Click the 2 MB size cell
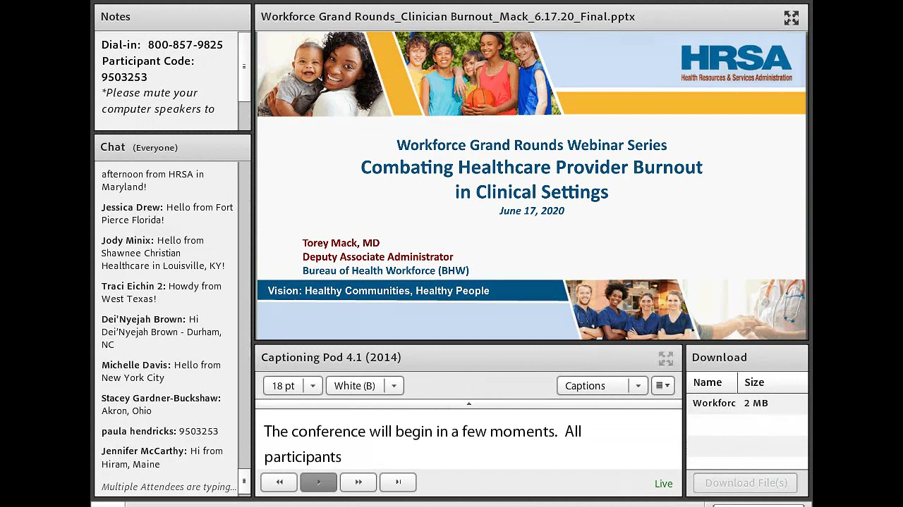Viewport: 903px width, 507px height. click(756, 403)
